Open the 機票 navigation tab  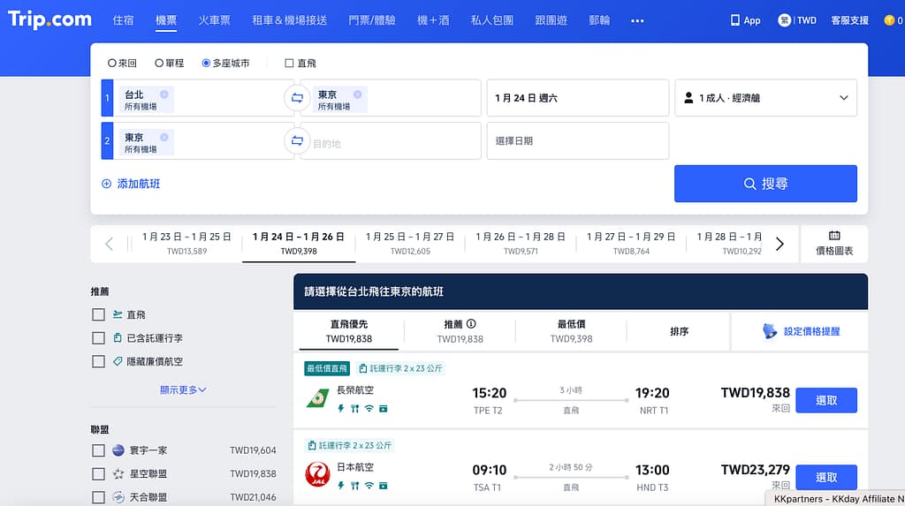point(166,20)
